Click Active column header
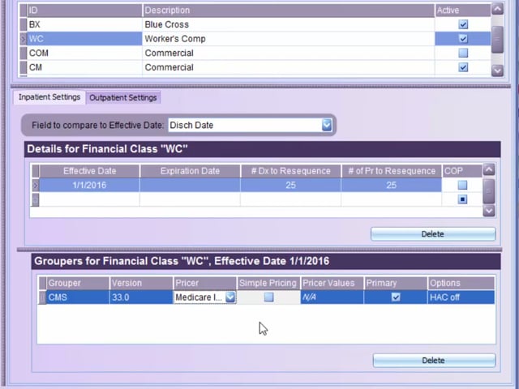Image resolution: width=519 pixels, height=389 pixels. click(463, 11)
